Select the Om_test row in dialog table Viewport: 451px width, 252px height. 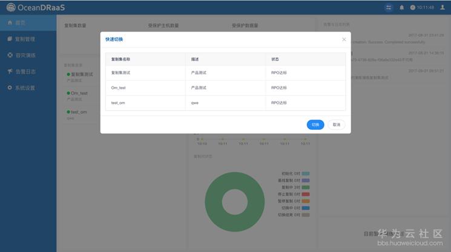225,88
